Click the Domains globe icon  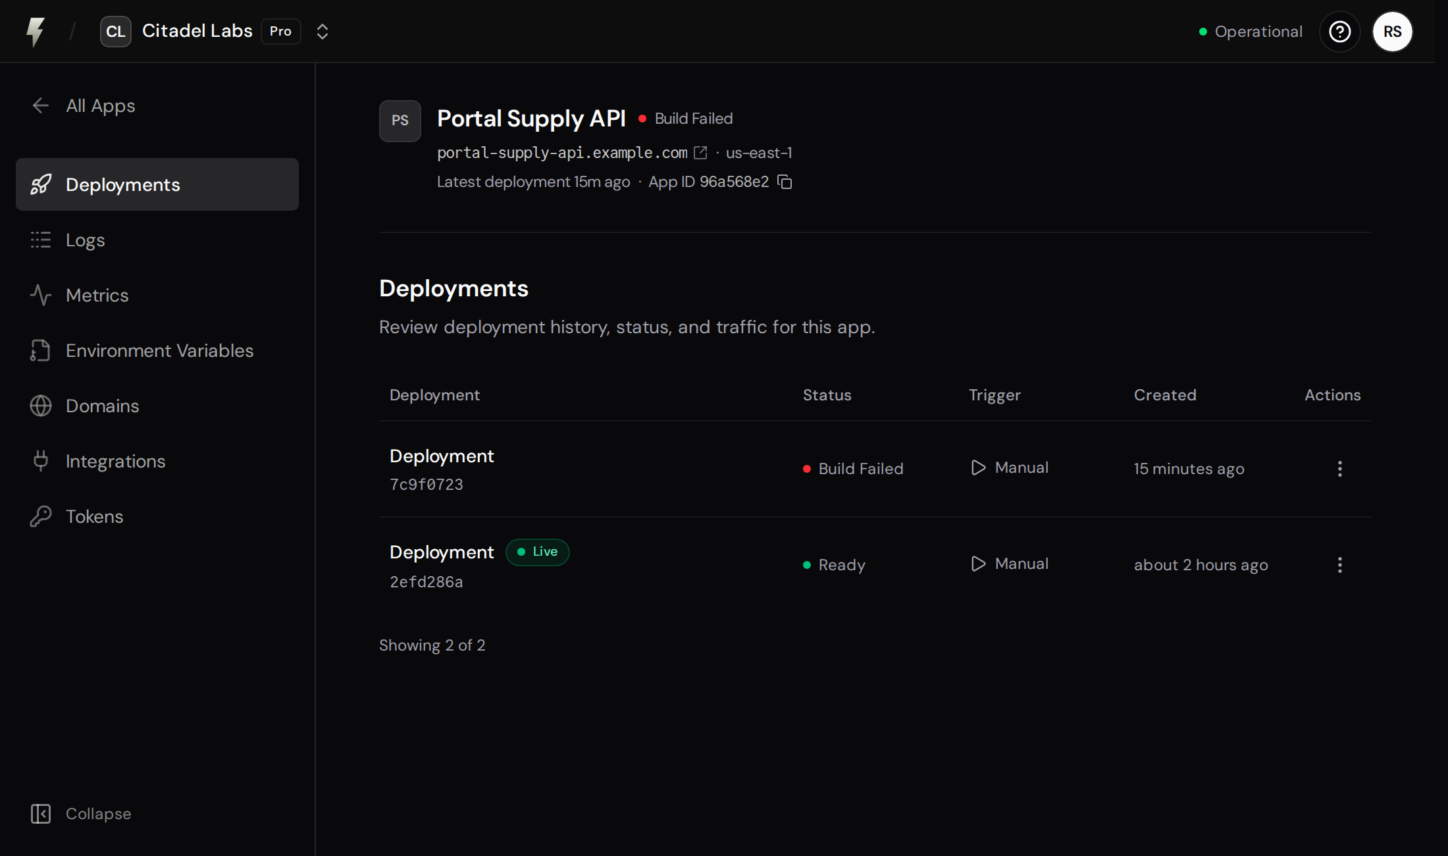[41, 406]
